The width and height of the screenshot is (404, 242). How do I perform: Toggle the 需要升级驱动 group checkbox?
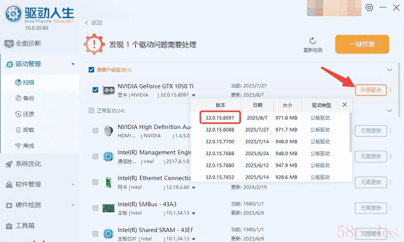[x=91, y=70]
